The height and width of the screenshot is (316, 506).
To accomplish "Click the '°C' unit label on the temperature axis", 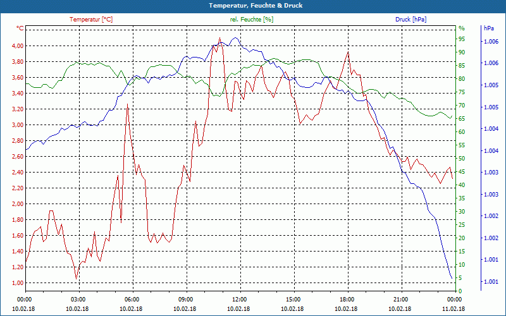I will click(20, 28).
